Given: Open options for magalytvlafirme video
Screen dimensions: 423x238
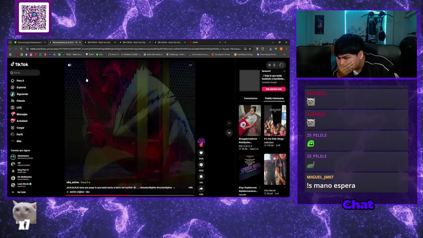Looking at the screenshot, I should point(260,139).
